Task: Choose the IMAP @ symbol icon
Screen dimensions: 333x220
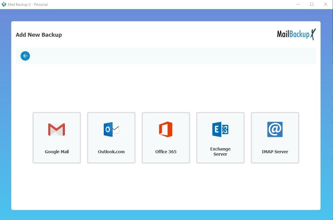Action: point(275,129)
